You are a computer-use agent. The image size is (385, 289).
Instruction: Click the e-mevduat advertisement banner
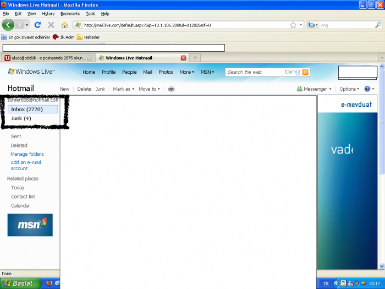coord(348,182)
